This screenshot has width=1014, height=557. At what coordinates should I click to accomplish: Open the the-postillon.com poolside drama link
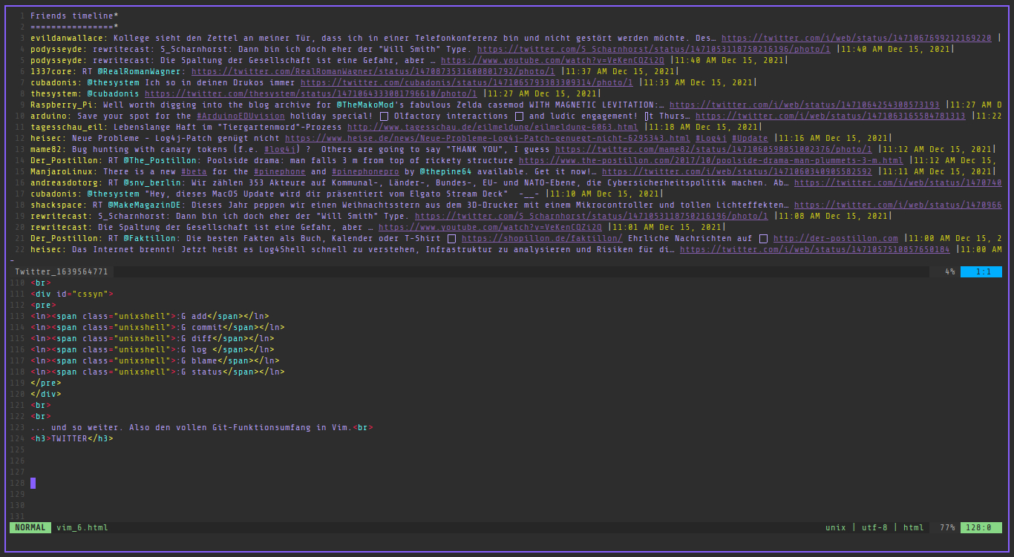711,160
